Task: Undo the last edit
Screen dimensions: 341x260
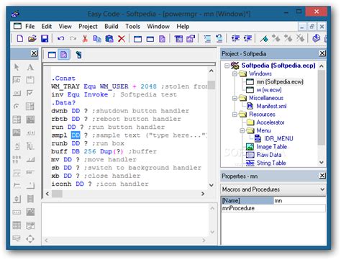Action: 61,38
